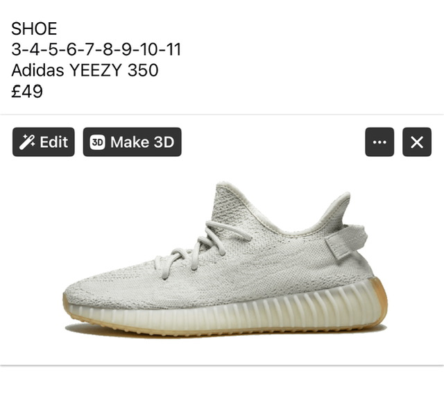The width and height of the screenshot is (444, 415).
Task: Click the size list line 3-4-5-6-7-8-9-10-11
Action: (x=96, y=49)
